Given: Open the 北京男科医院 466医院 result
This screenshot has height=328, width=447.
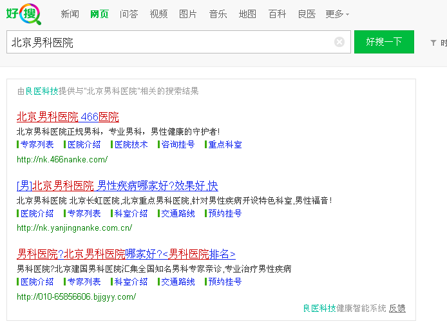Looking at the screenshot, I should coord(68,117).
